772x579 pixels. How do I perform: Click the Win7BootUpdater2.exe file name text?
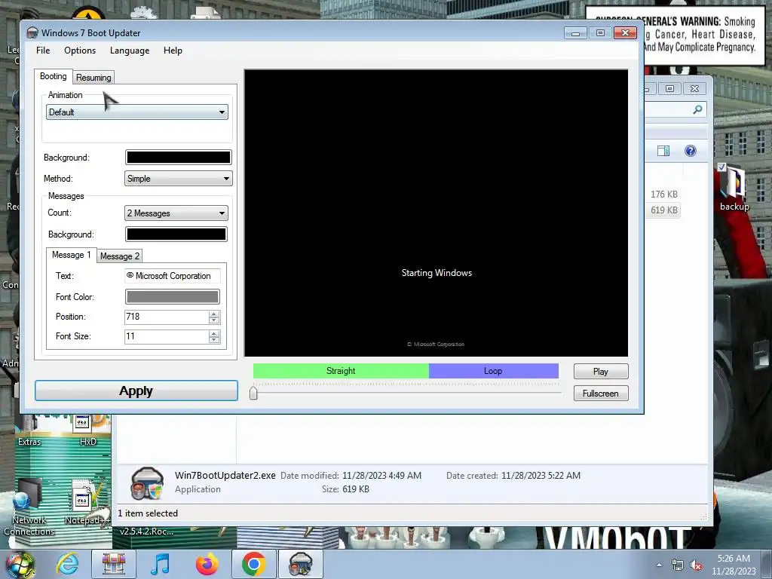[x=225, y=476]
